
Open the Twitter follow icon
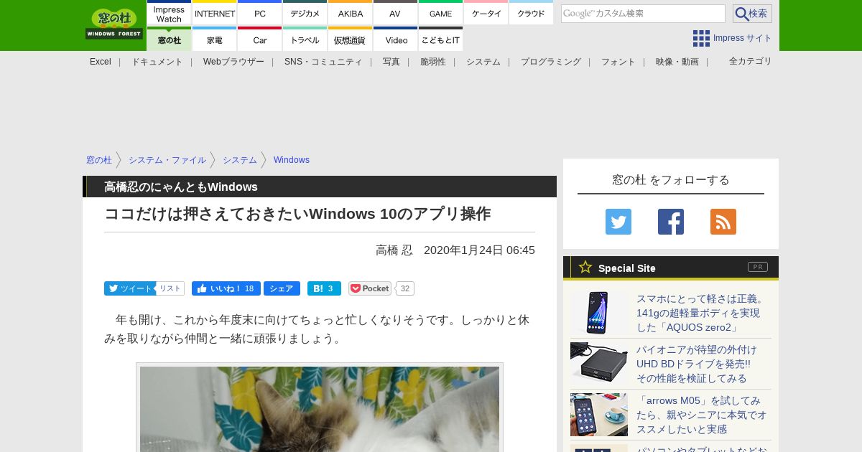(618, 222)
